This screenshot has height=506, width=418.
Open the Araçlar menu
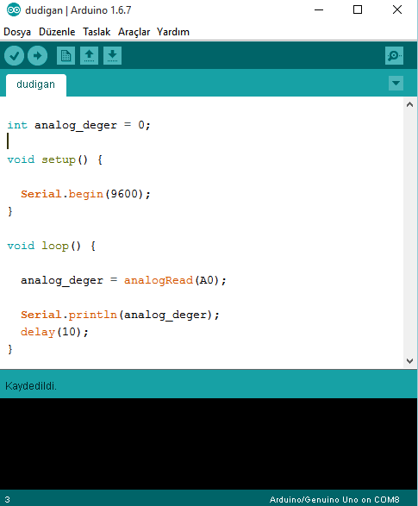134,32
